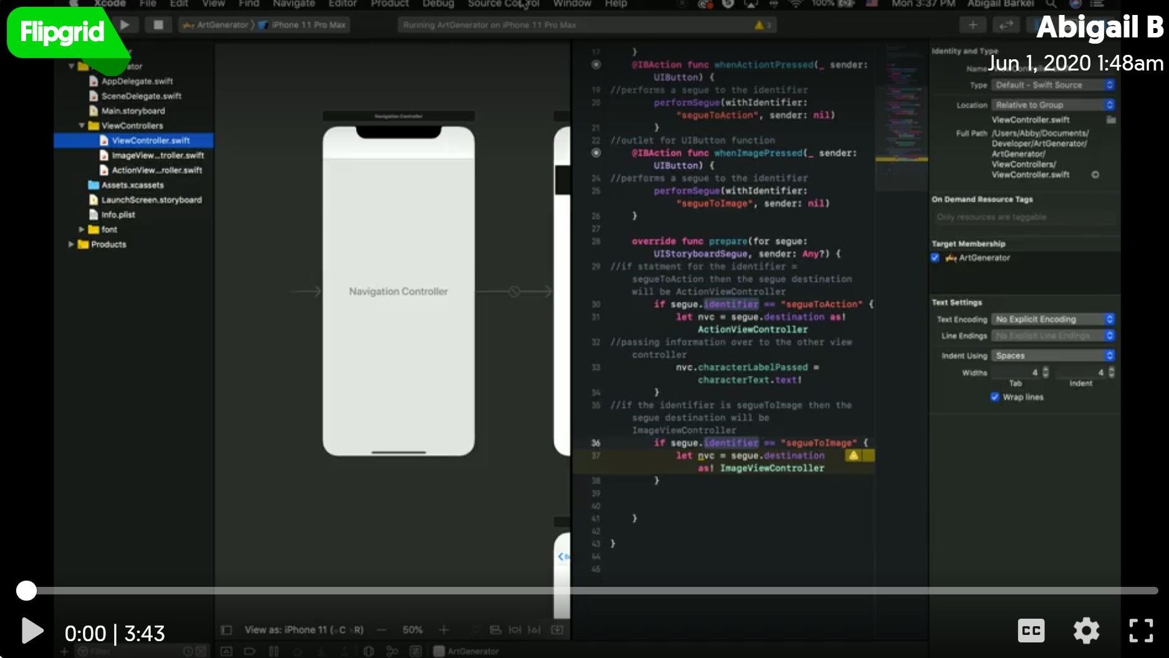This screenshot has width=1169, height=658.
Task: Open the Type dropdown showing Default - Swift Source
Action: click(x=1052, y=85)
